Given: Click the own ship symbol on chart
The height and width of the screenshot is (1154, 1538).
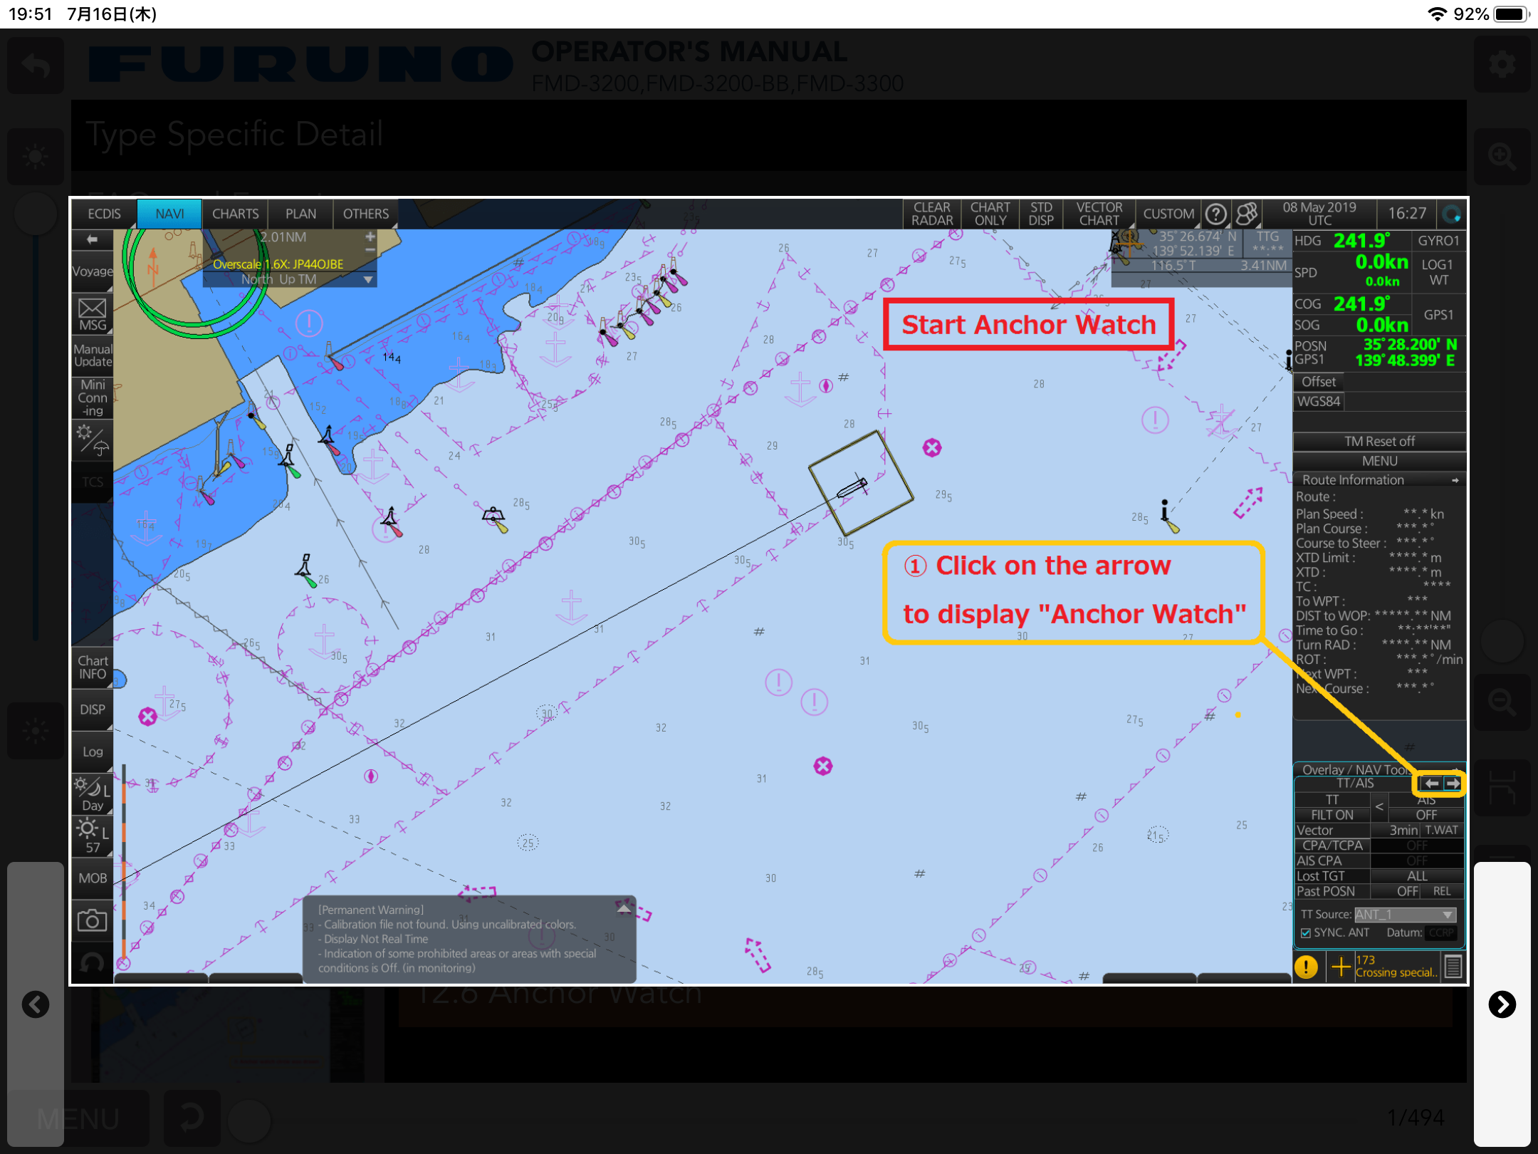Looking at the screenshot, I should pos(852,488).
